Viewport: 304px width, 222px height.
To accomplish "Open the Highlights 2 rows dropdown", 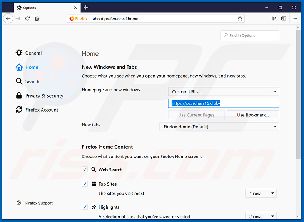I will (261, 216).
